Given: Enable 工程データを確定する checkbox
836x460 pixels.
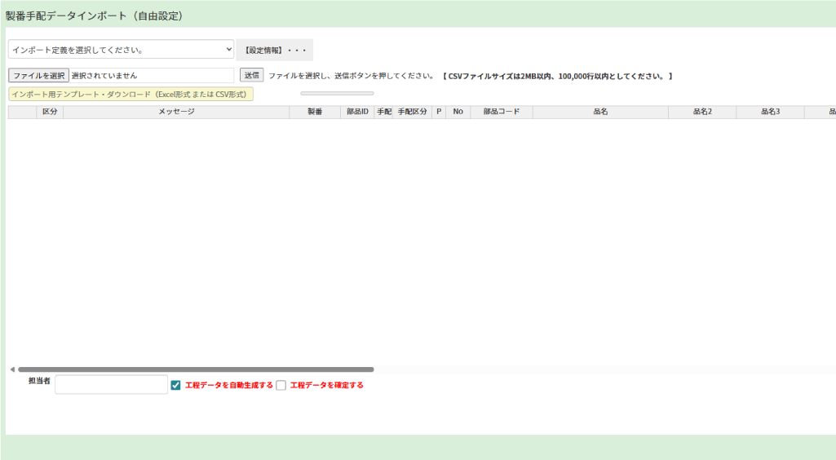Looking at the screenshot, I should [x=281, y=385].
